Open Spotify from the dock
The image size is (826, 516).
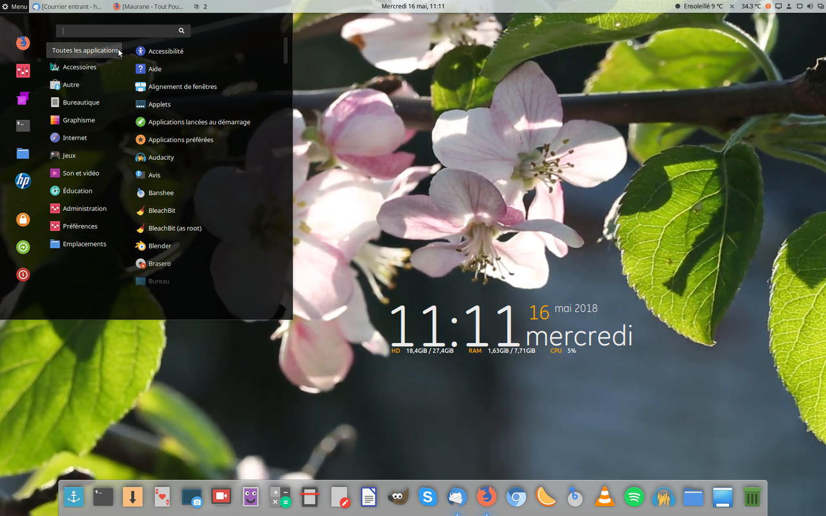coord(634,497)
